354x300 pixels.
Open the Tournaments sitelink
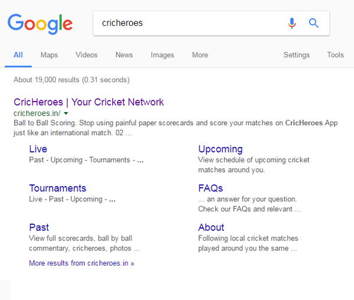[58, 188]
